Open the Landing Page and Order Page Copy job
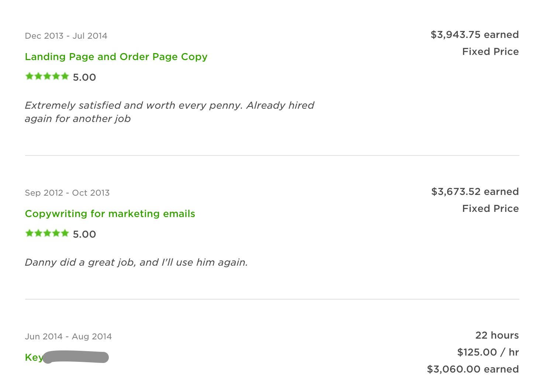The image size is (546, 381). (116, 57)
